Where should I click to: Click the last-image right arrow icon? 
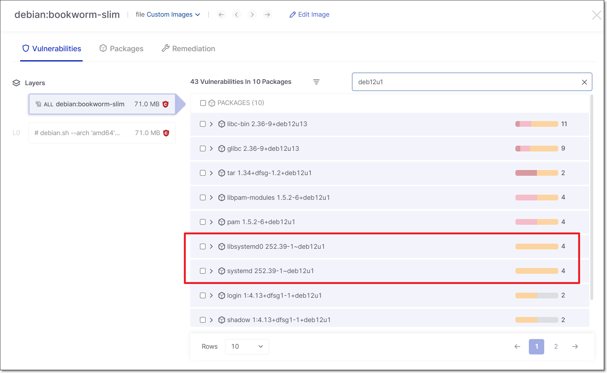pyautogui.click(x=267, y=15)
